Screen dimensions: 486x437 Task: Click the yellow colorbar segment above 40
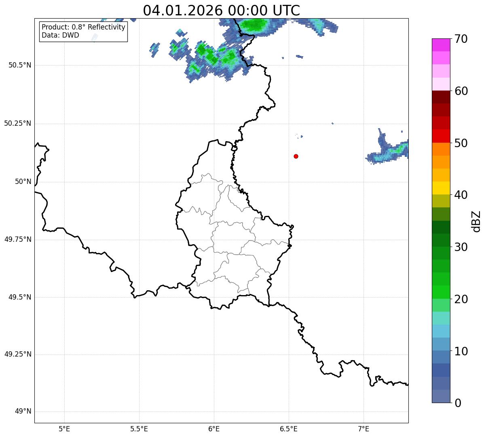pyautogui.click(x=441, y=188)
